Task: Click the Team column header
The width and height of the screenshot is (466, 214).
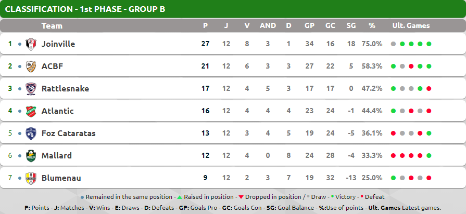Action: pos(52,26)
